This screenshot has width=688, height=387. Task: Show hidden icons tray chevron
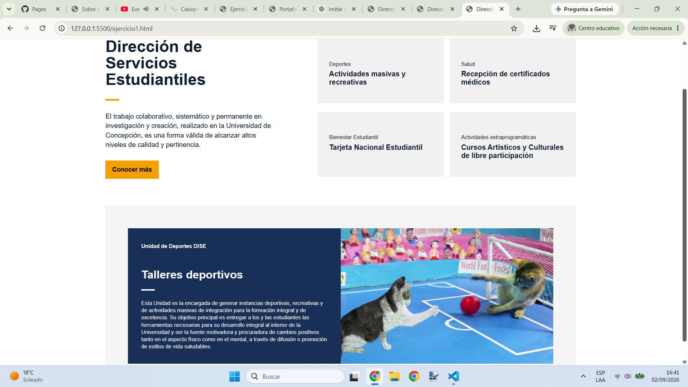(583, 376)
